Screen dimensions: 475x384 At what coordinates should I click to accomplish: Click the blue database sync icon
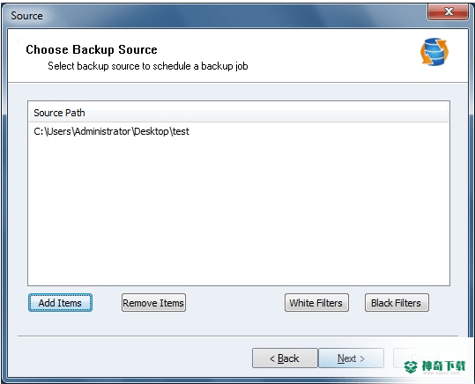(434, 52)
